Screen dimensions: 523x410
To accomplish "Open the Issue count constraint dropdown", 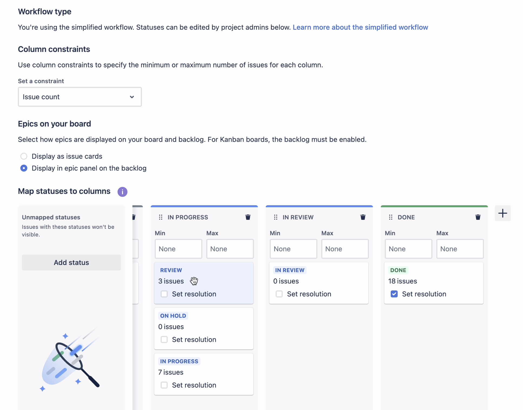I will (x=80, y=97).
